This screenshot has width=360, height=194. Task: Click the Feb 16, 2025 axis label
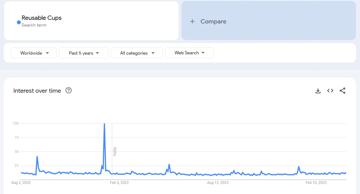point(316,183)
